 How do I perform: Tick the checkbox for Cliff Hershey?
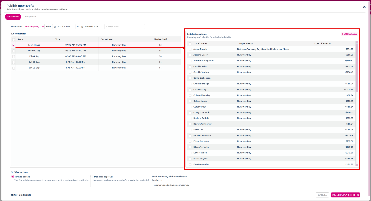click(190, 90)
